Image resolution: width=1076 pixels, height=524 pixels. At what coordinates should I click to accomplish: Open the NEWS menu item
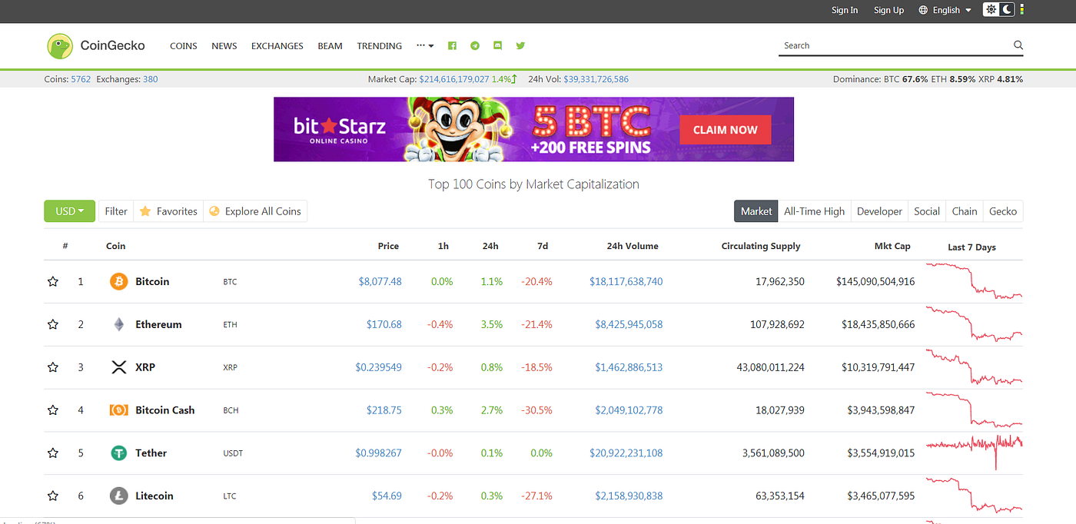pyautogui.click(x=224, y=46)
